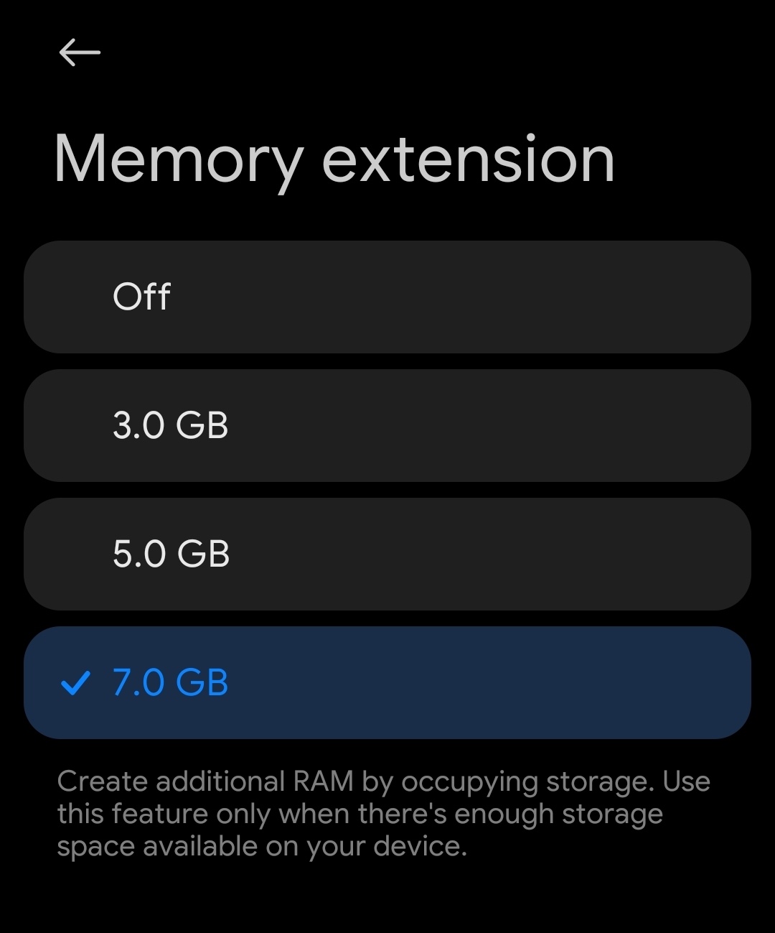
Task: Click empty area of the 5.0 GB row
Action: click(x=502, y=554)
